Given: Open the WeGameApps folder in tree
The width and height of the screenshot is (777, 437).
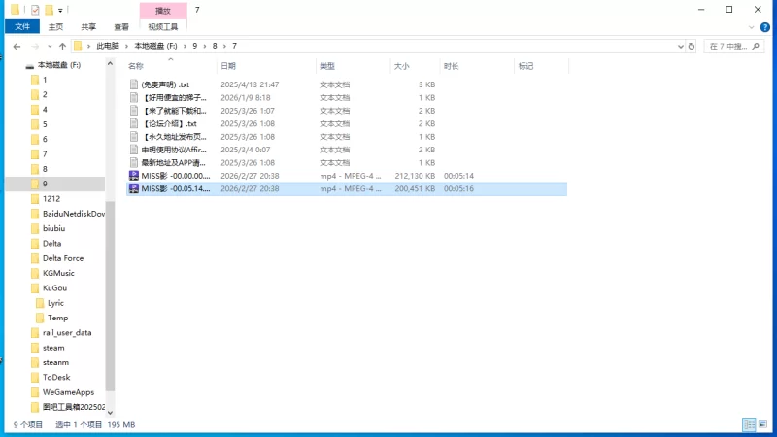Looking at the screenshot, I should tap(68, 392).
